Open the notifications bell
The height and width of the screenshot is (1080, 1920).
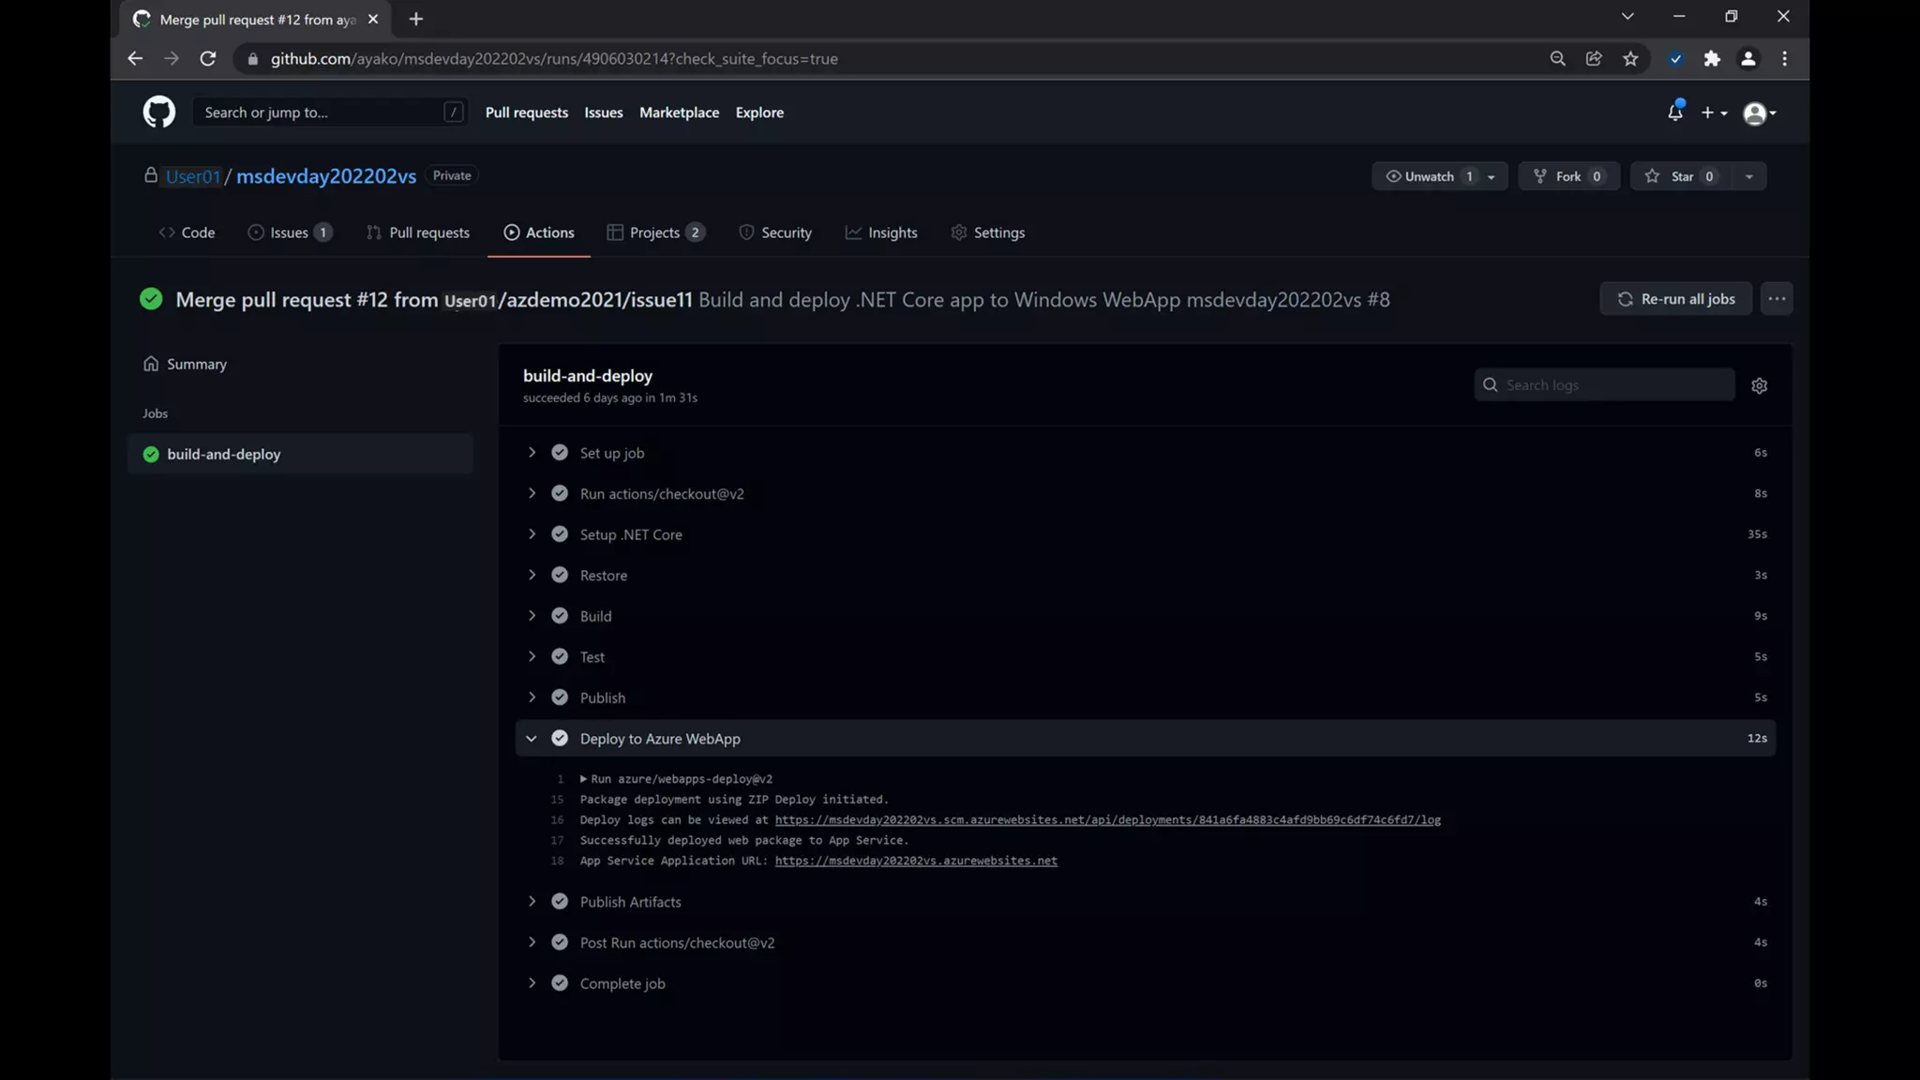pyautogui.click(x=1674, y=112)
